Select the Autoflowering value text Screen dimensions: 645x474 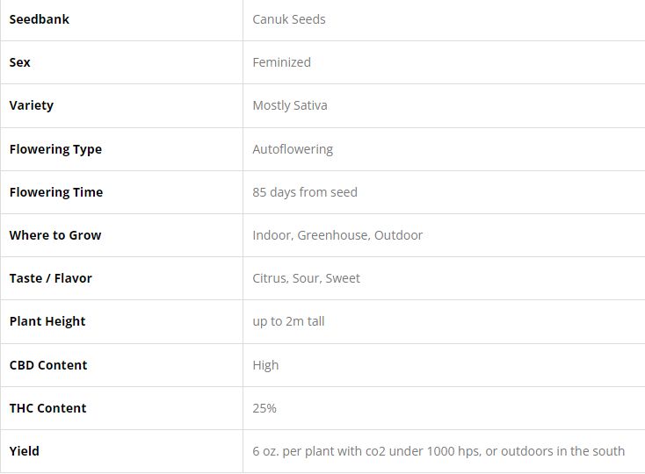click(292, 149)
